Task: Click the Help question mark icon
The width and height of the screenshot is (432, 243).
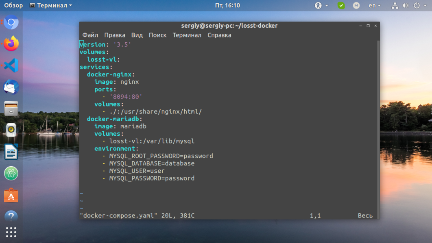Action: click(x=11, y=216)
